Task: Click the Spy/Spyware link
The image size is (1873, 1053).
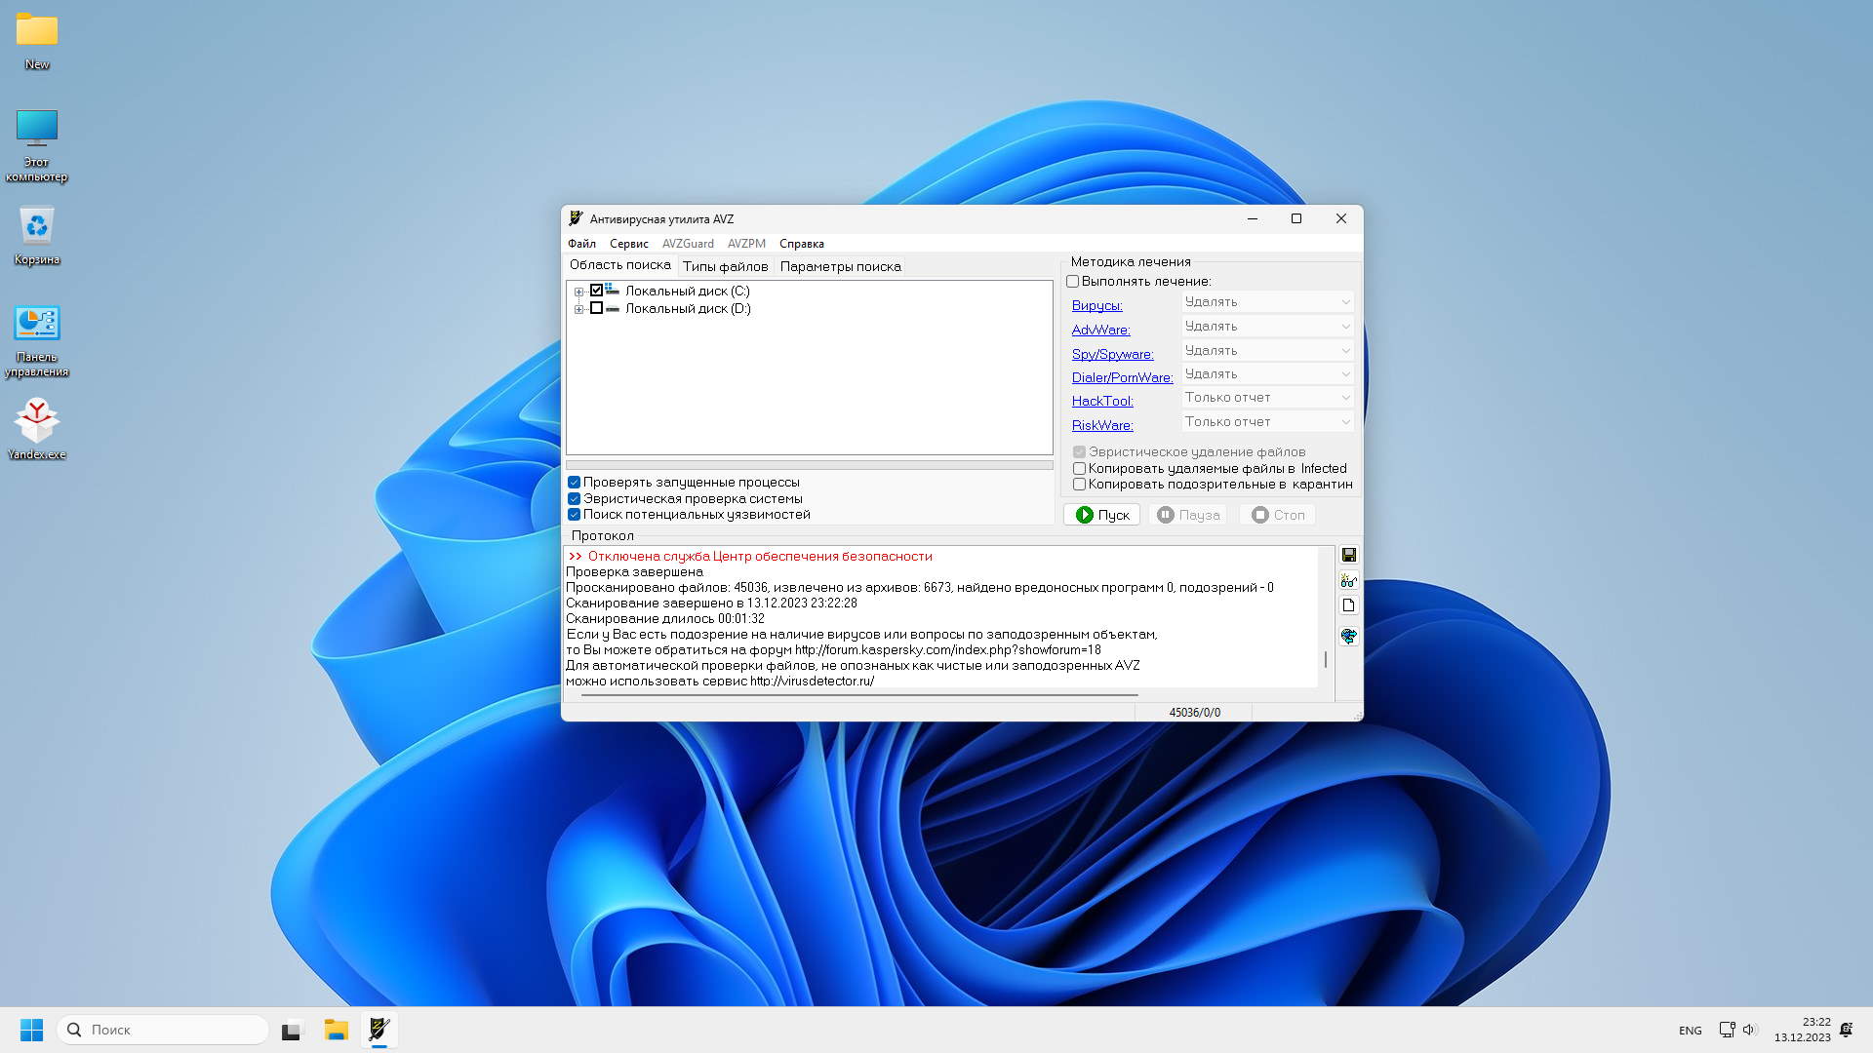Action: point(1112,354)
